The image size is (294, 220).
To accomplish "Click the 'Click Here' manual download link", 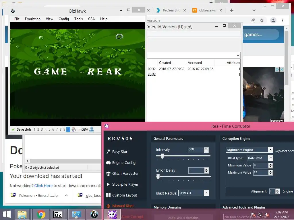I will pyautogui.click(x=44, y=186).
